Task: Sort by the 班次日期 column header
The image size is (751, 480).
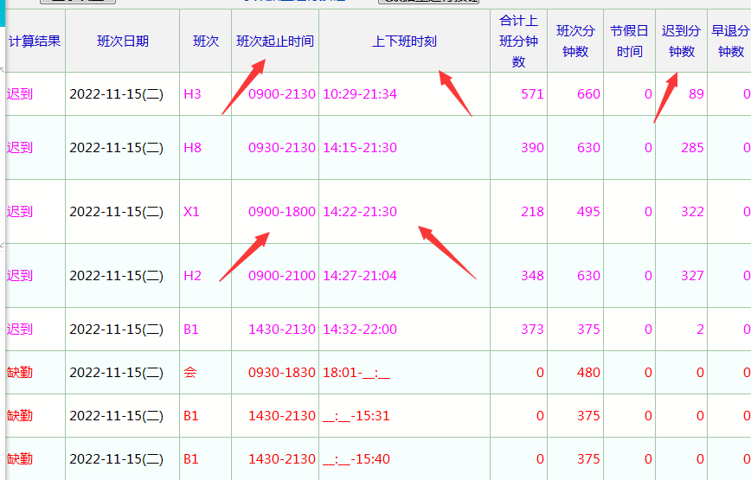Action: point(122,41)
